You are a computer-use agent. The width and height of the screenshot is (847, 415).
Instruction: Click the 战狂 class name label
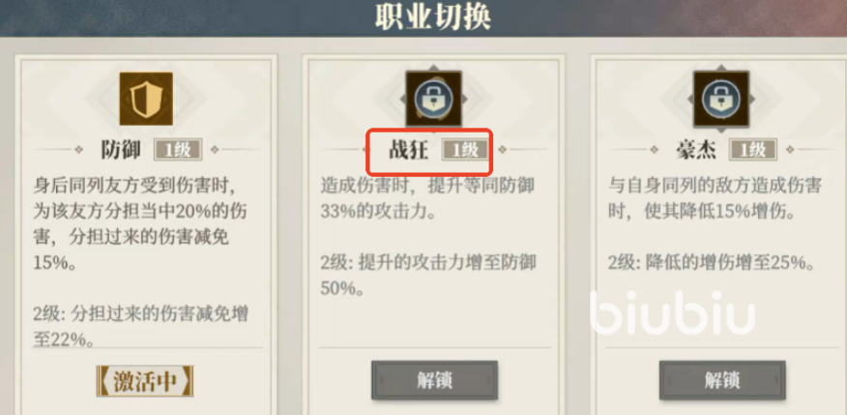click(x=409, y=150)
